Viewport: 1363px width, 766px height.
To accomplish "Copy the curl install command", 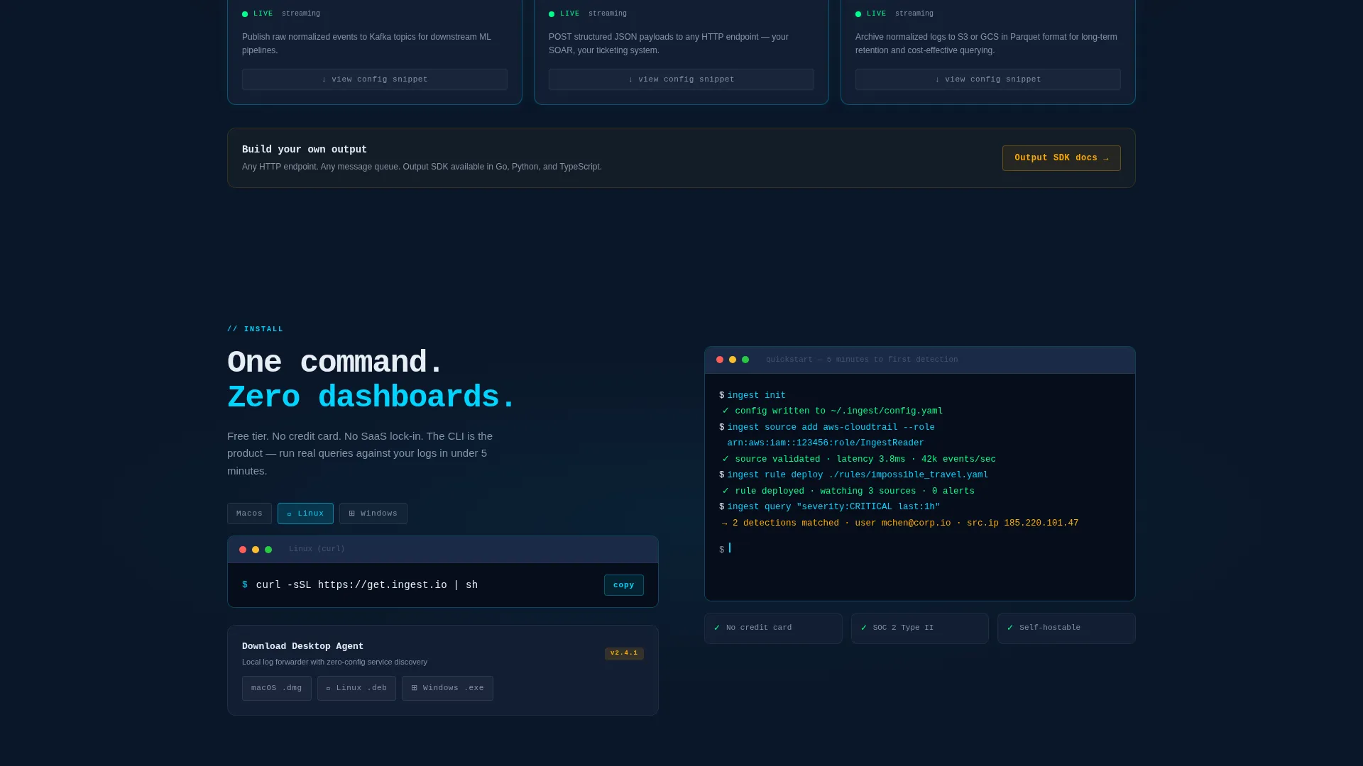I will [x=624, y=585].
